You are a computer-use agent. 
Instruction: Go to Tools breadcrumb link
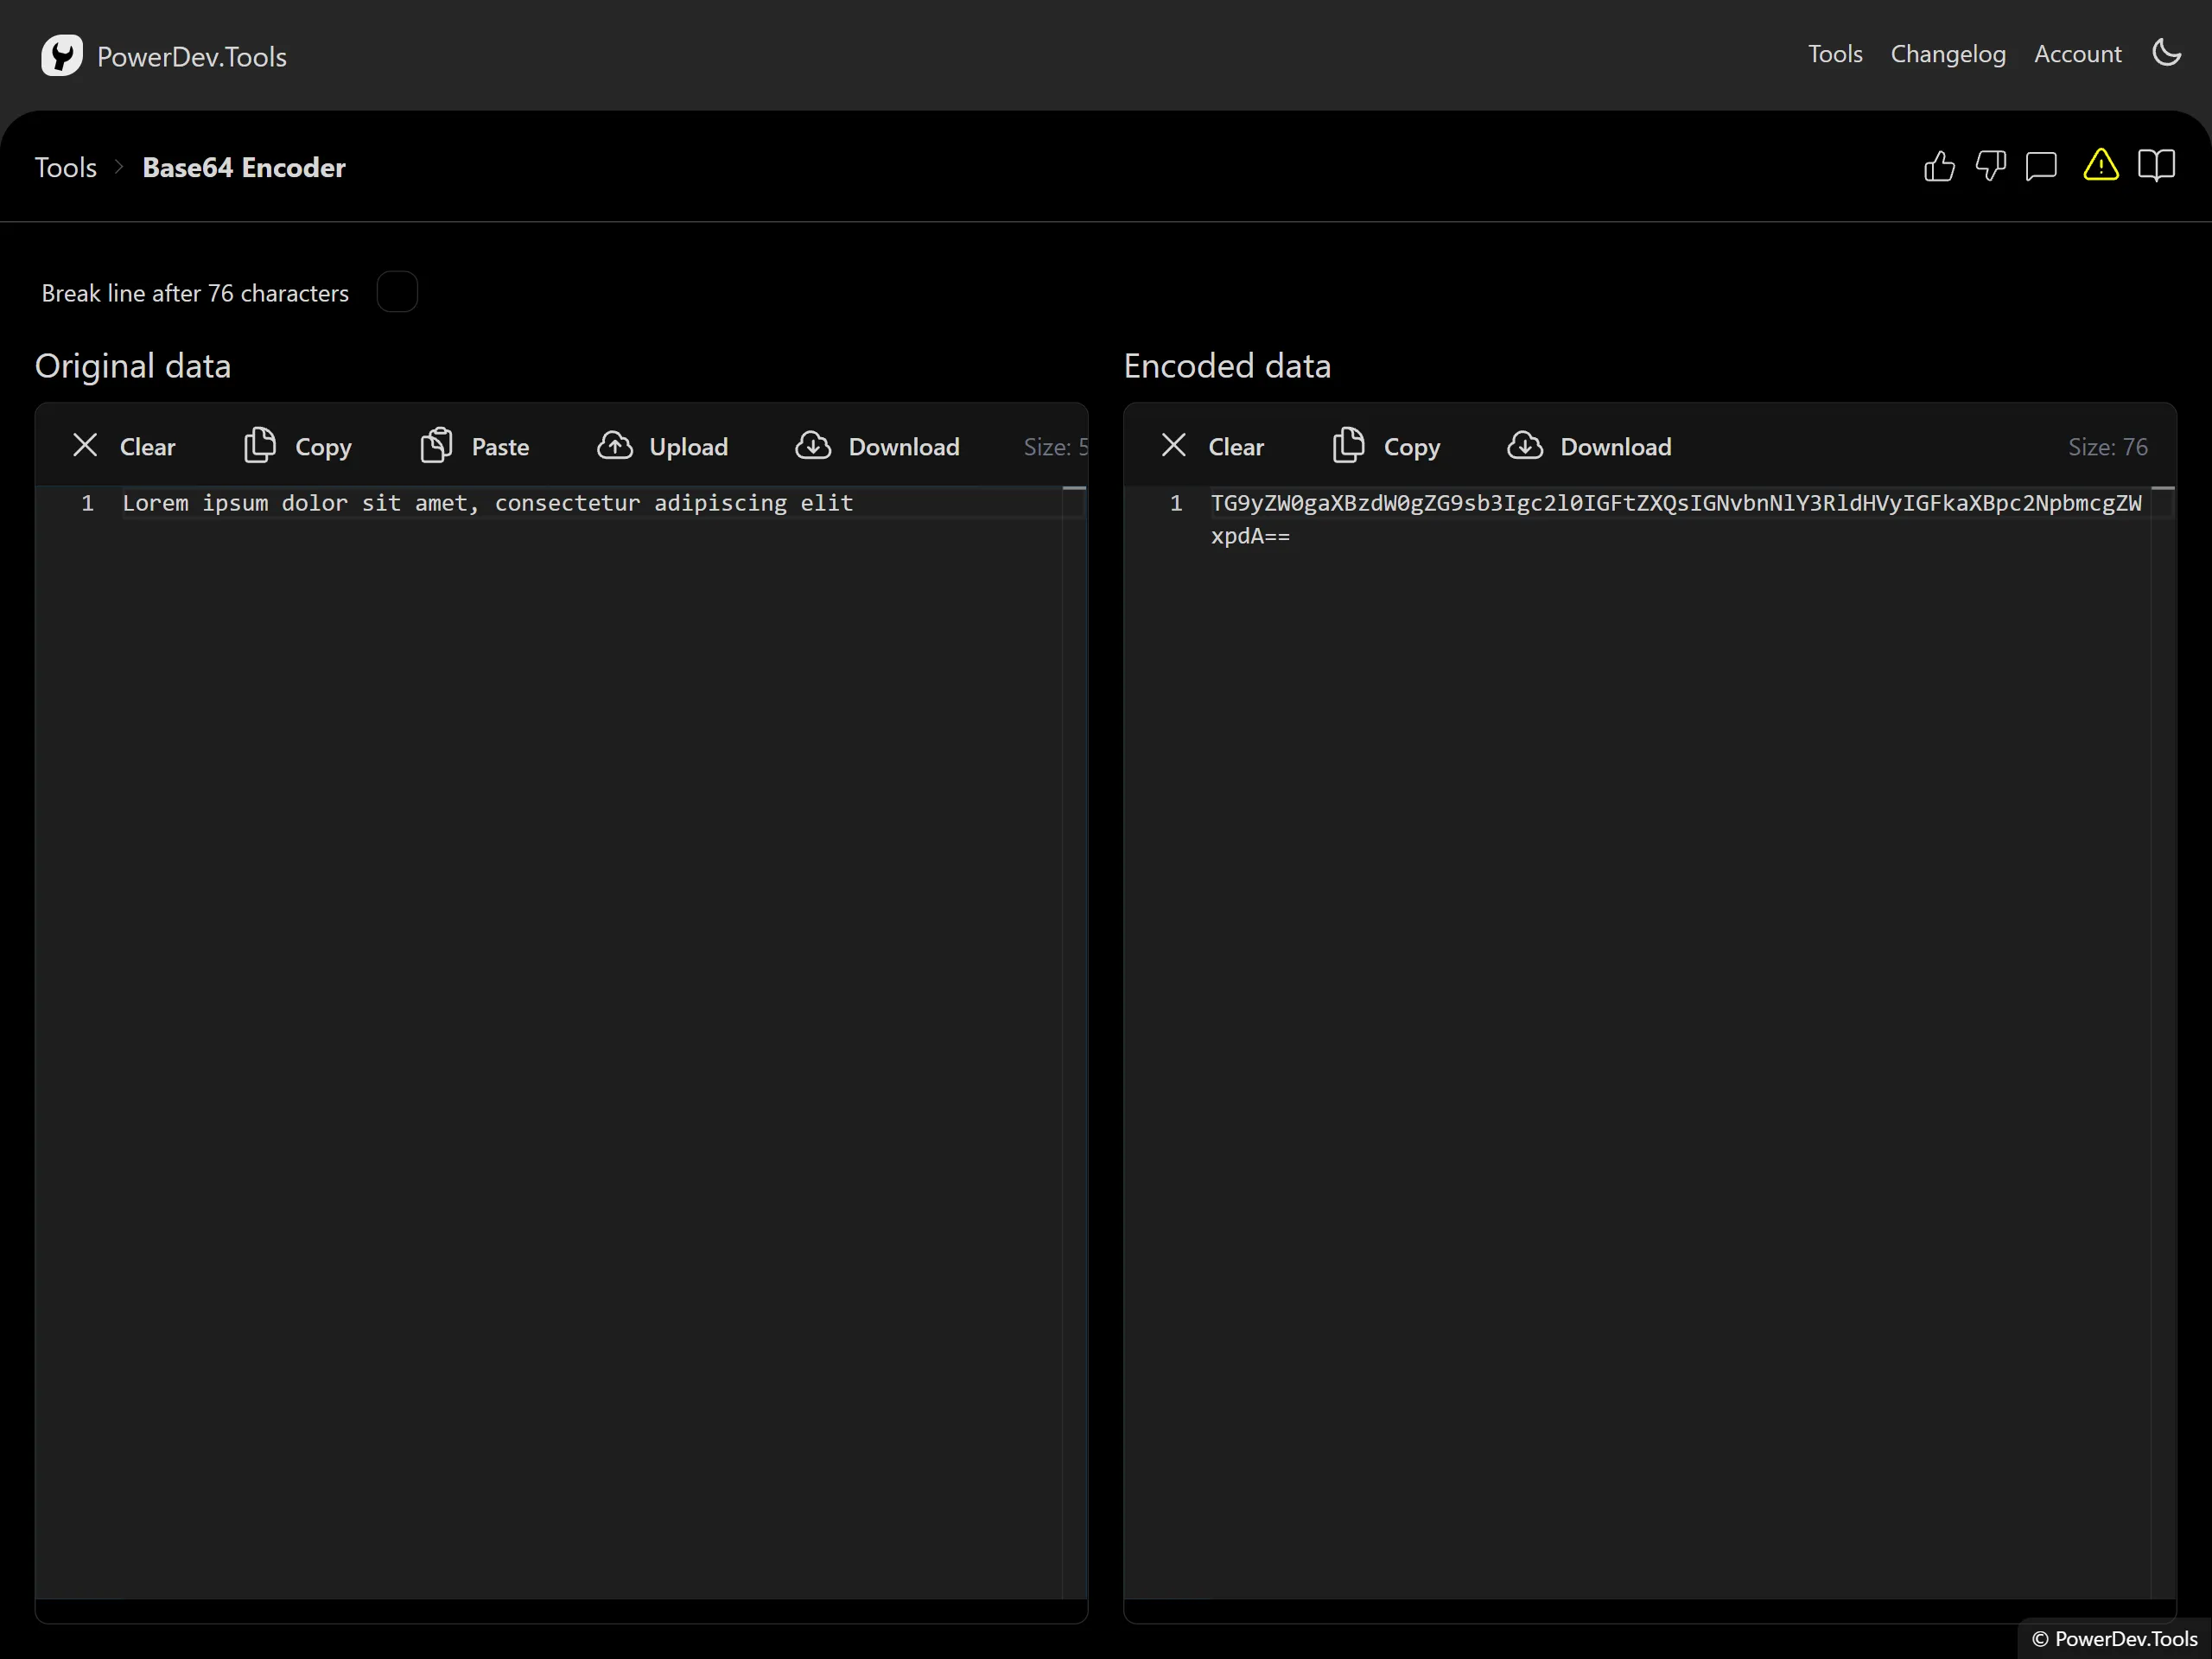click(x=66, y=167)
